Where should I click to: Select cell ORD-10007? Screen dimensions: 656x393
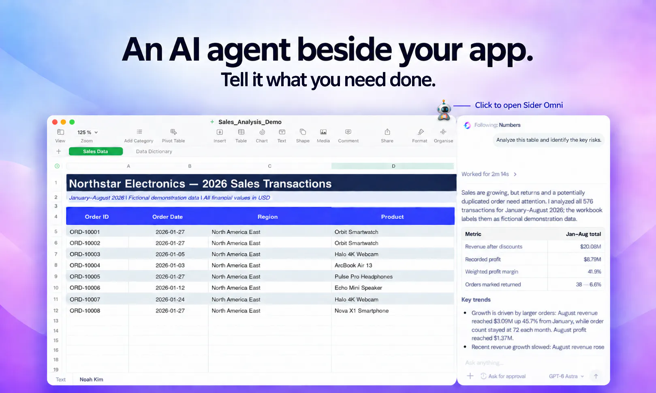click(97, 299)
